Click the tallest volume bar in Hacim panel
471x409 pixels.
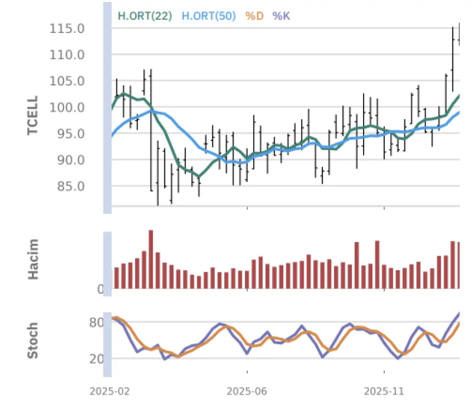[151, 259]
